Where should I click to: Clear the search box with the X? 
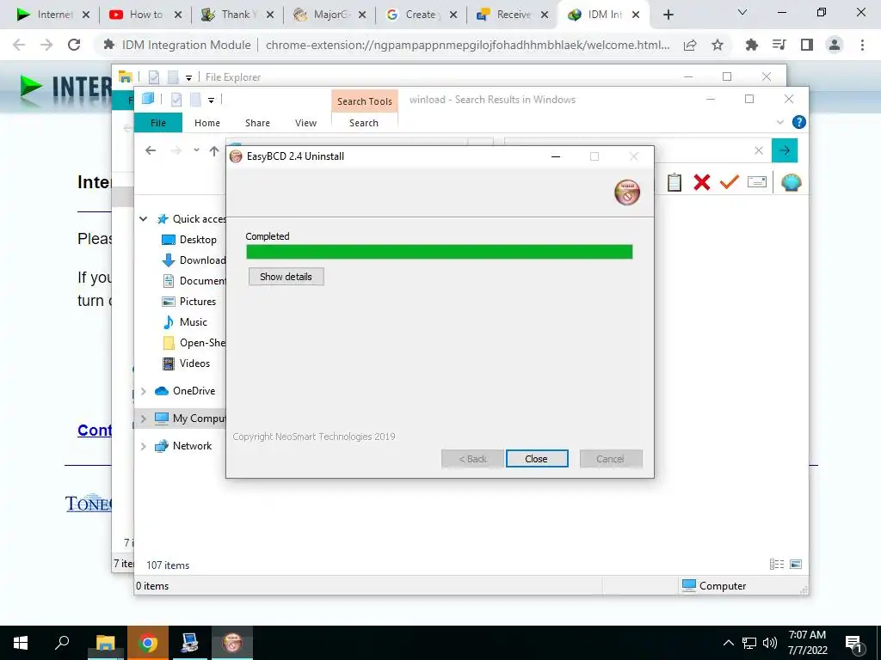point(759,150)
